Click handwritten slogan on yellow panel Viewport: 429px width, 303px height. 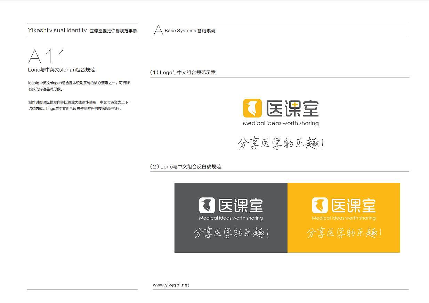[345, 232]
